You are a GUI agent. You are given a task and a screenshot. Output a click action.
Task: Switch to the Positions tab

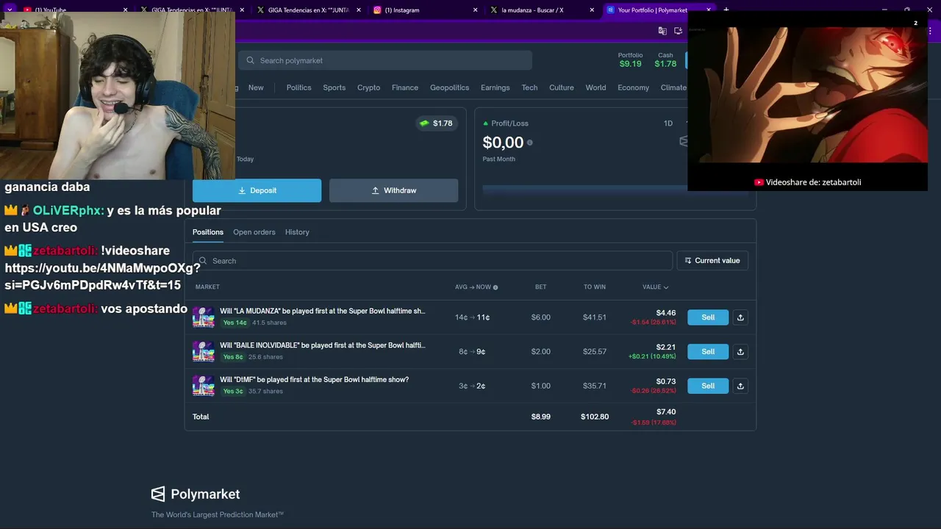click(208, 232)
